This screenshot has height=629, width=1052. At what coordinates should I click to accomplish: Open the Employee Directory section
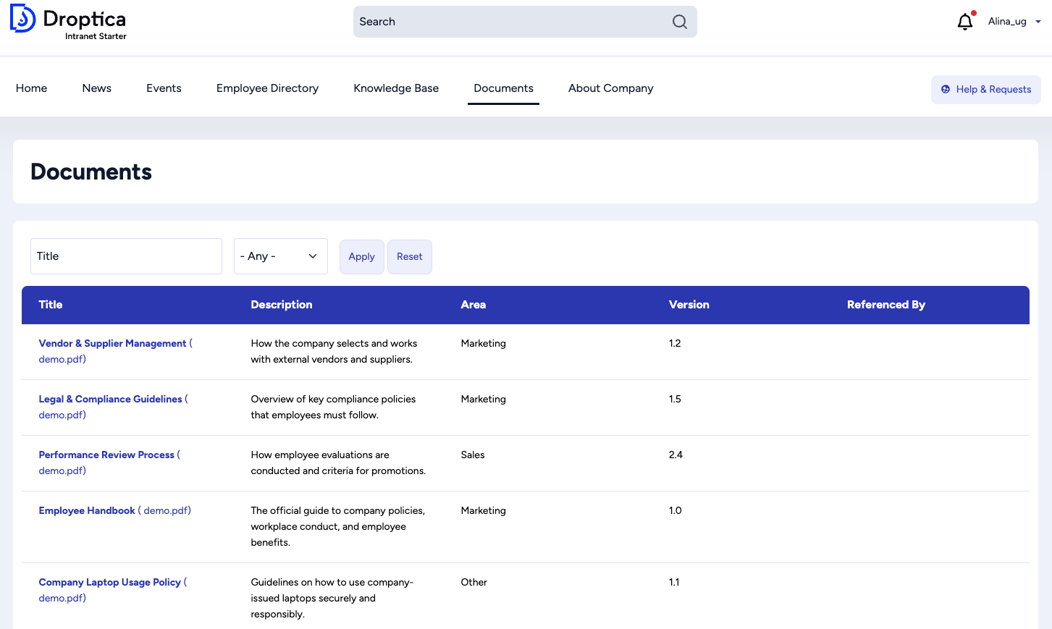tap(267, 88)
